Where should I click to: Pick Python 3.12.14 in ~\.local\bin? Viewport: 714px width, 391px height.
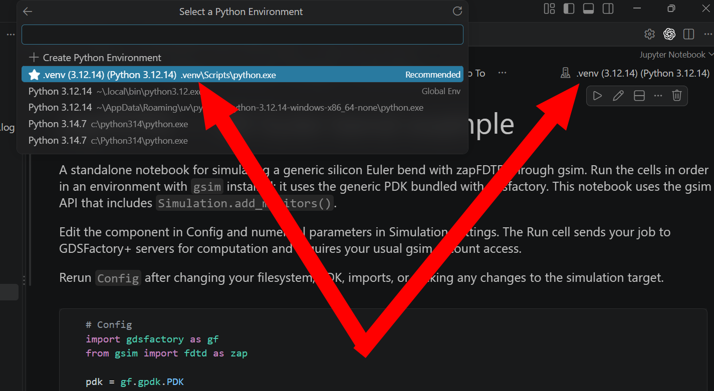(x=243, y=91)
